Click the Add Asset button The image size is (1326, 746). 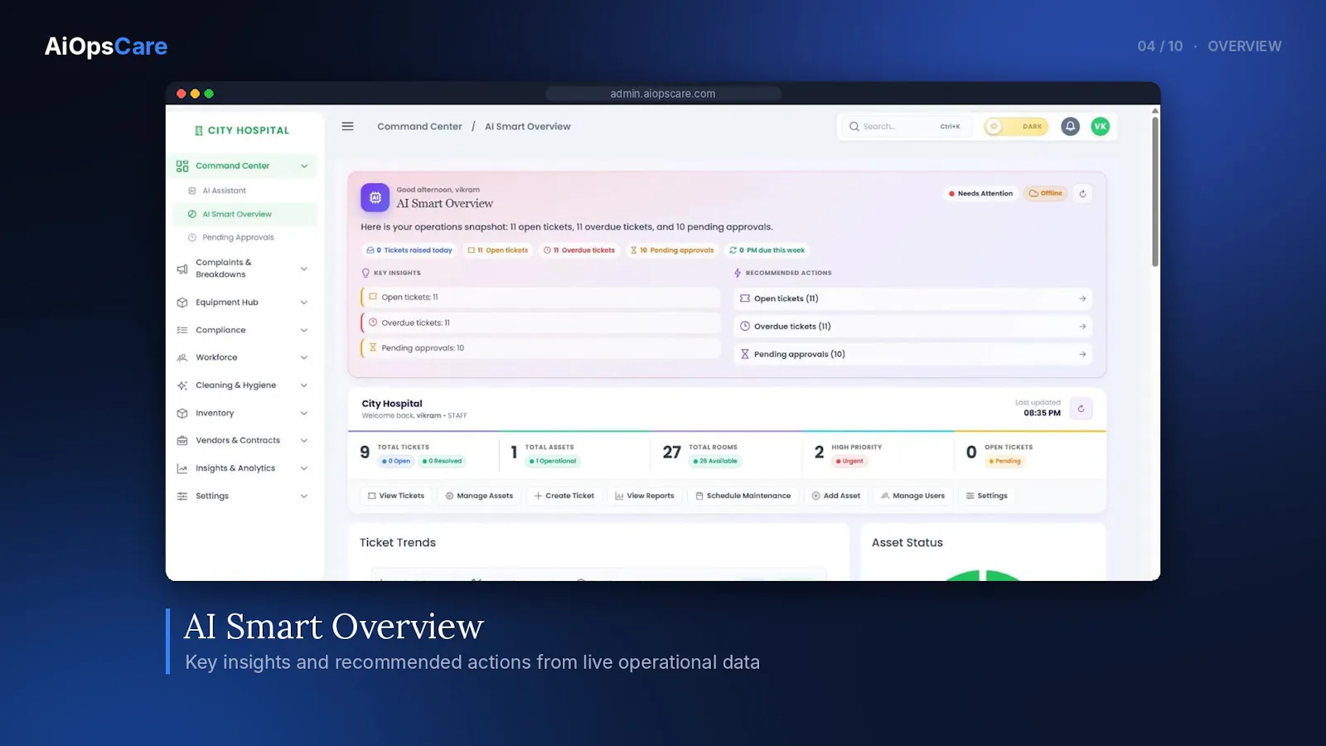pyautogui.click(x=836, y=496)
